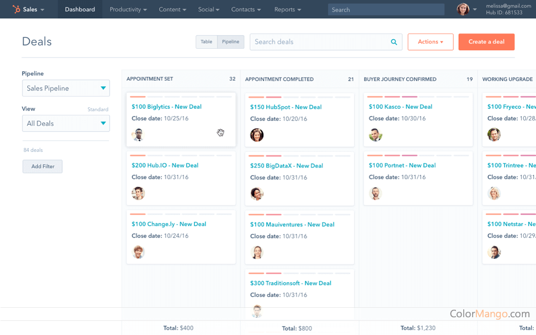Open the $100 Change.ly - New Deal link

(169, 224)
